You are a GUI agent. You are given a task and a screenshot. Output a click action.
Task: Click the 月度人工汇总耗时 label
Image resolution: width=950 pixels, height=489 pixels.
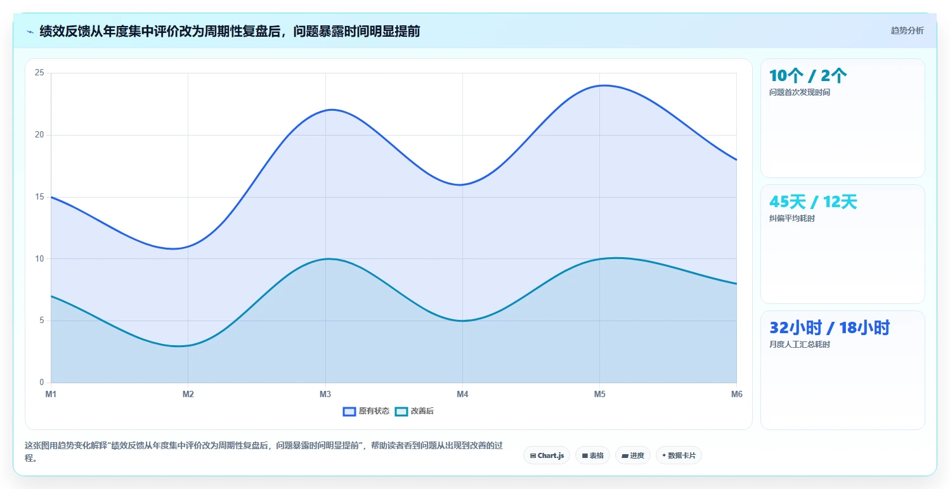tap(799, 345)
